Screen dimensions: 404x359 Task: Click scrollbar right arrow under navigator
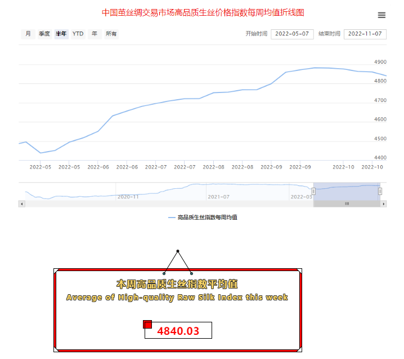coord(384,204)
